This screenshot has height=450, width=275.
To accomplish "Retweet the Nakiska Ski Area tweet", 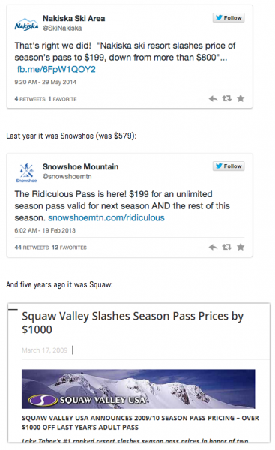I will tap(227, 99).
